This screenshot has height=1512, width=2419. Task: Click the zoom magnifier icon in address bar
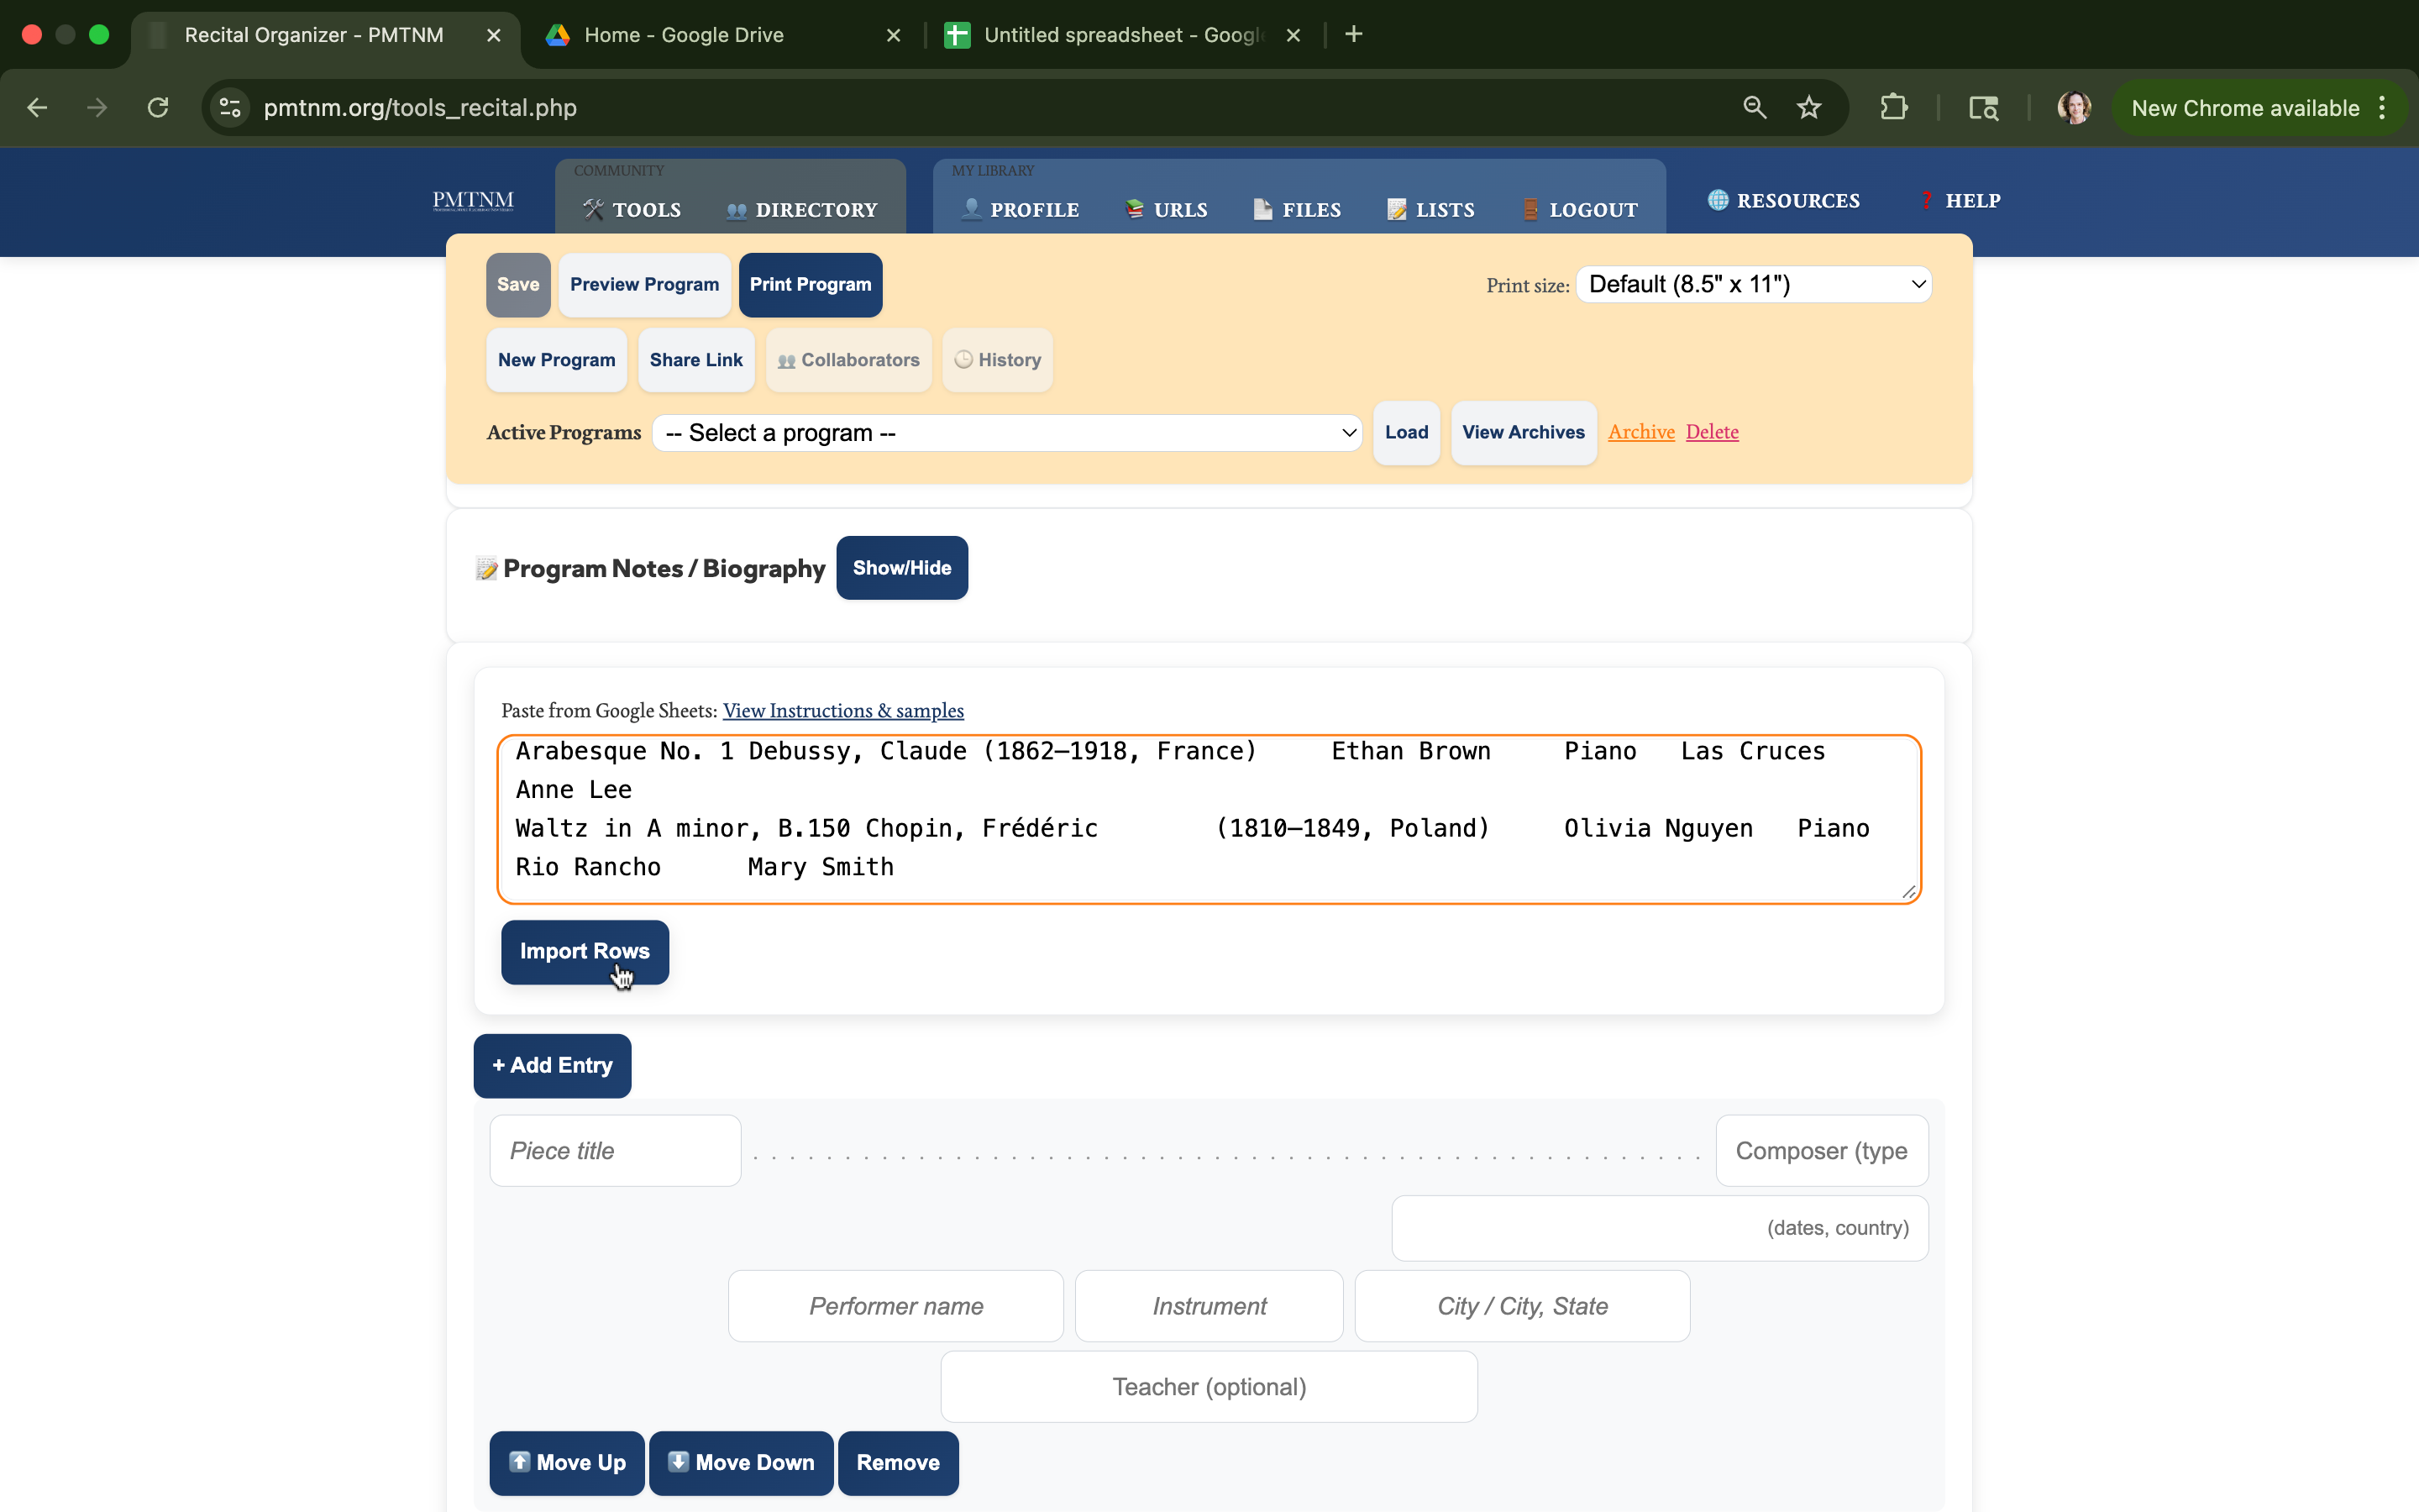pos(1755,108)
